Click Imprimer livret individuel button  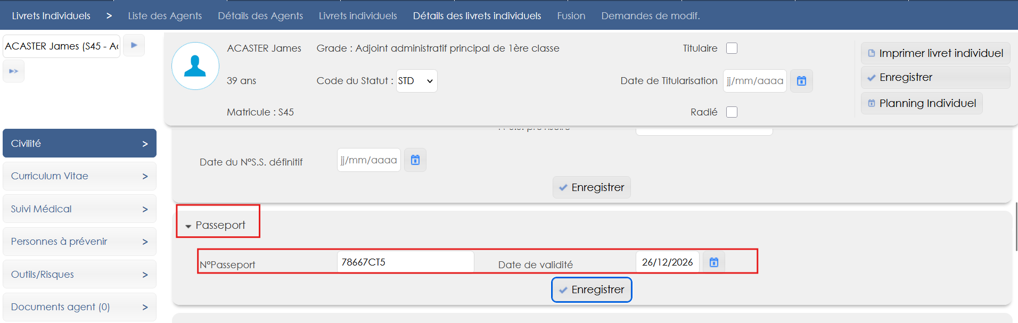tap(935, 53)
